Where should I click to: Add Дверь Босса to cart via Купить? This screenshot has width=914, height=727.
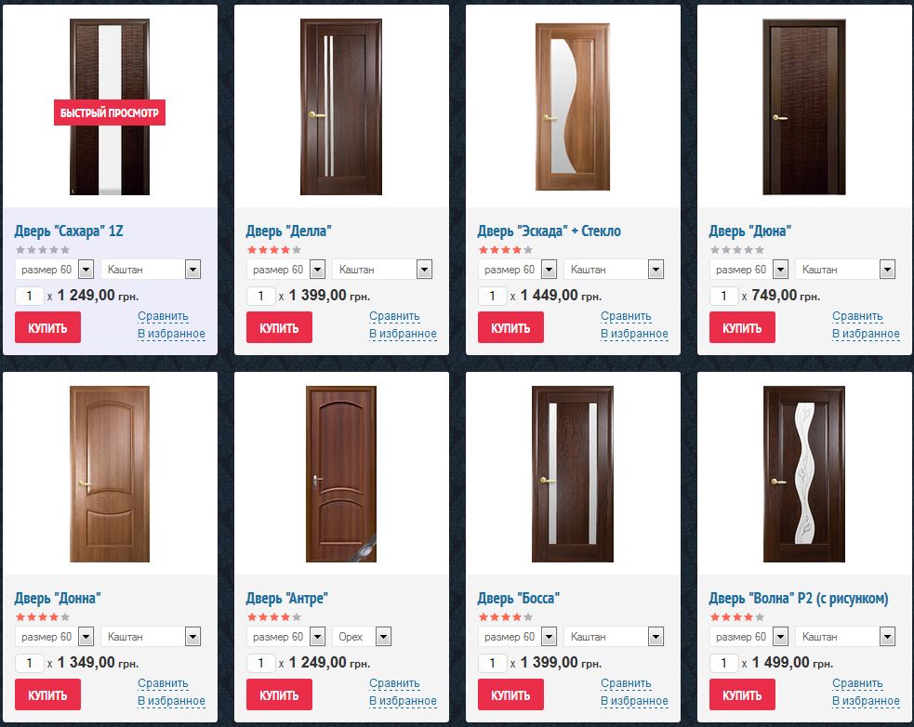click(510, 695)
